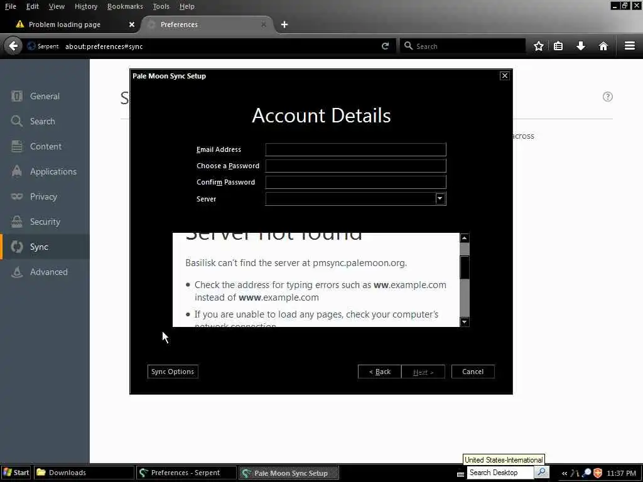Open the hamburger menu icon
The width and height of the screenshot is (643, 482).
tap(630, 46)
